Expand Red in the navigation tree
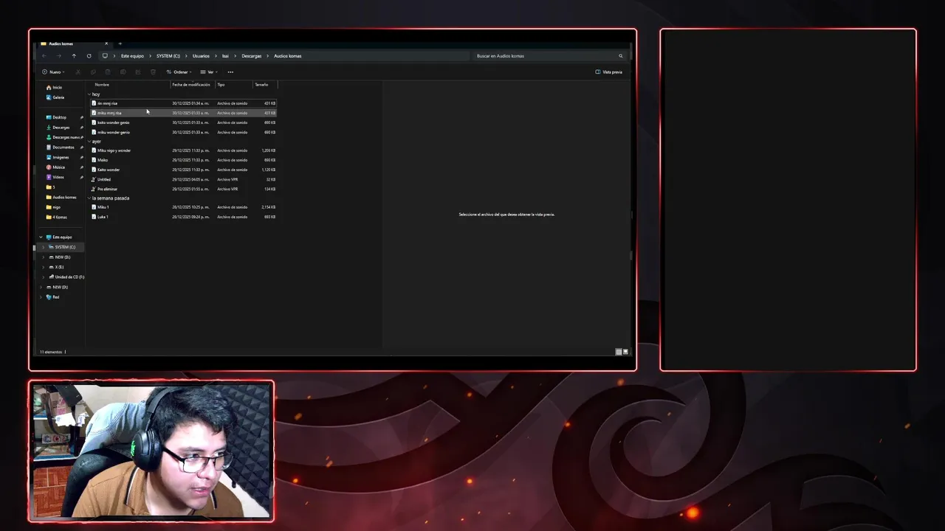 click(41, 297)
